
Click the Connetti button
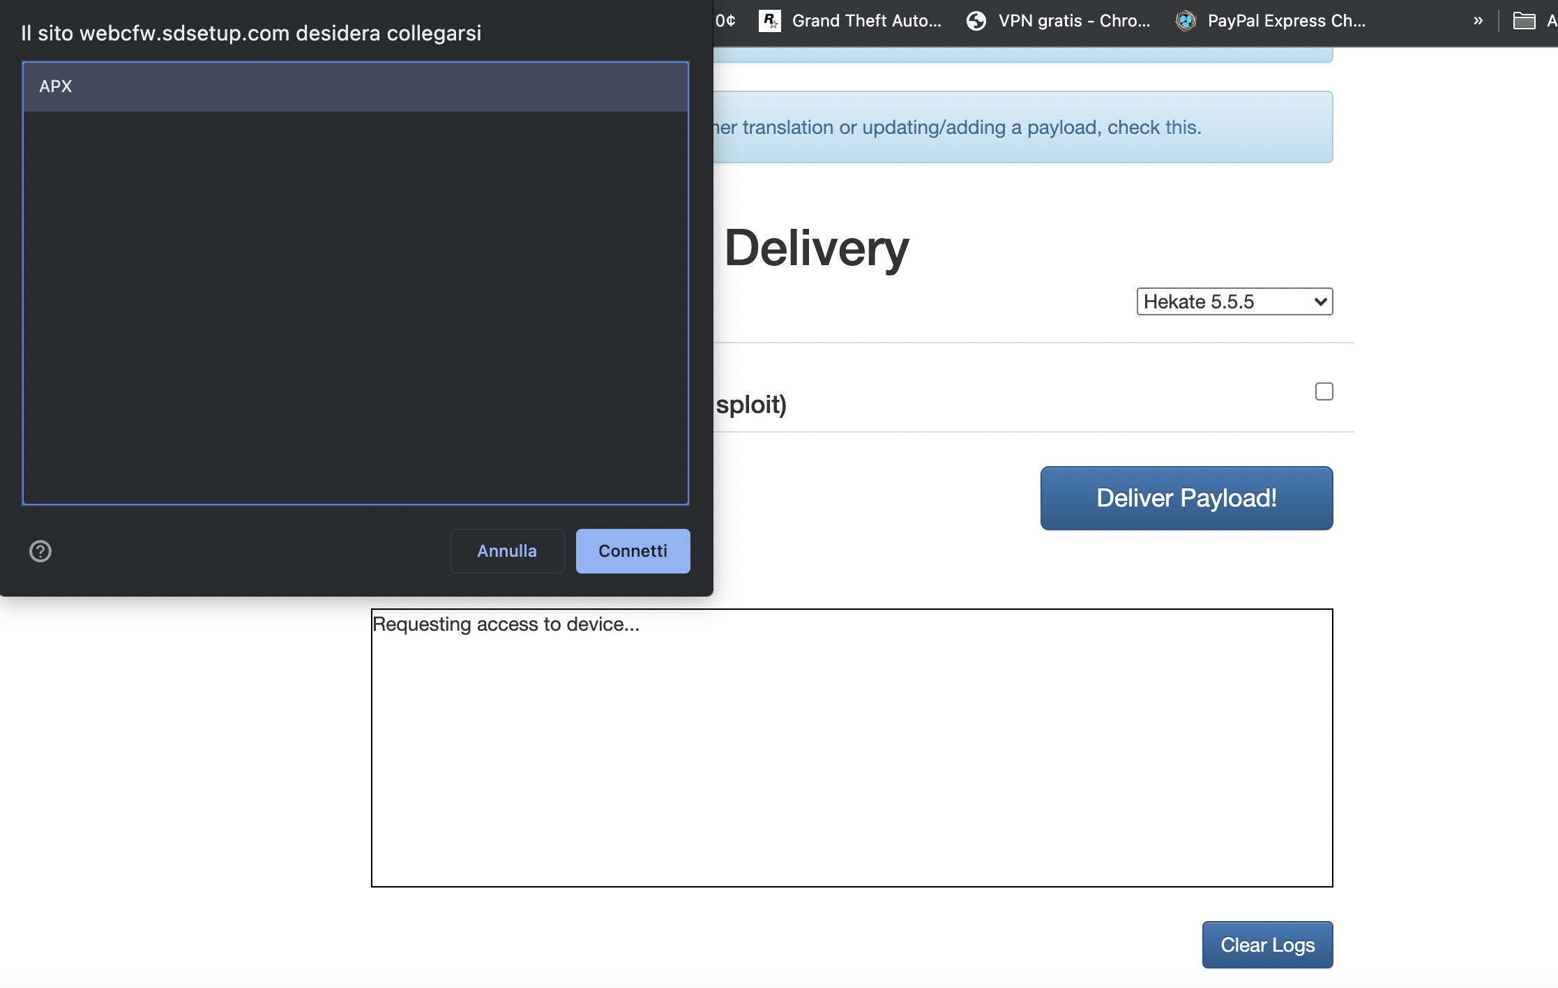click(633, 551)
